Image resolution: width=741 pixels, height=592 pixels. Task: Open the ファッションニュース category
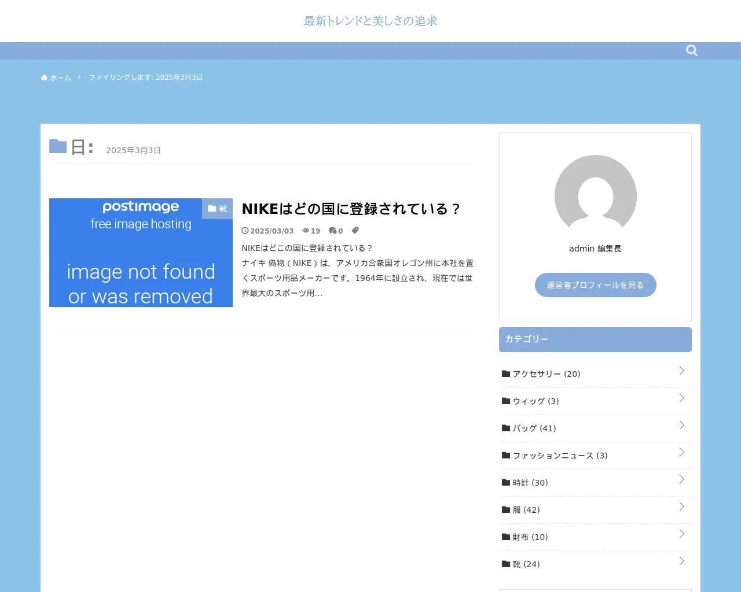click(x=559, y=456)
